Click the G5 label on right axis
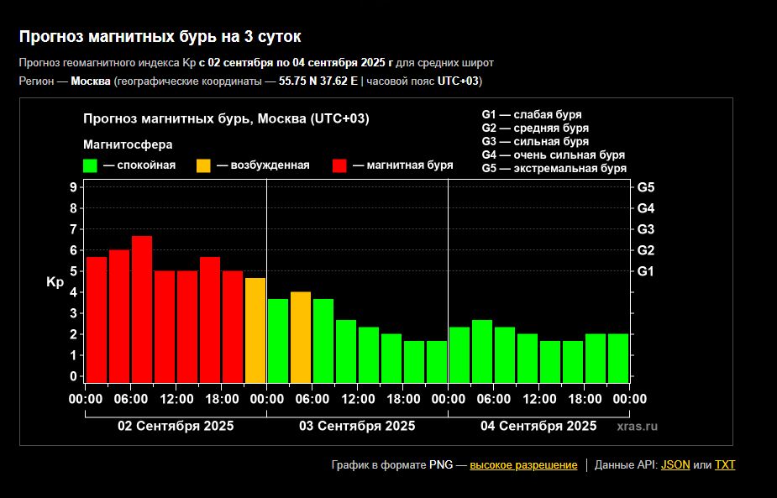777x498 pixels. 646,187
